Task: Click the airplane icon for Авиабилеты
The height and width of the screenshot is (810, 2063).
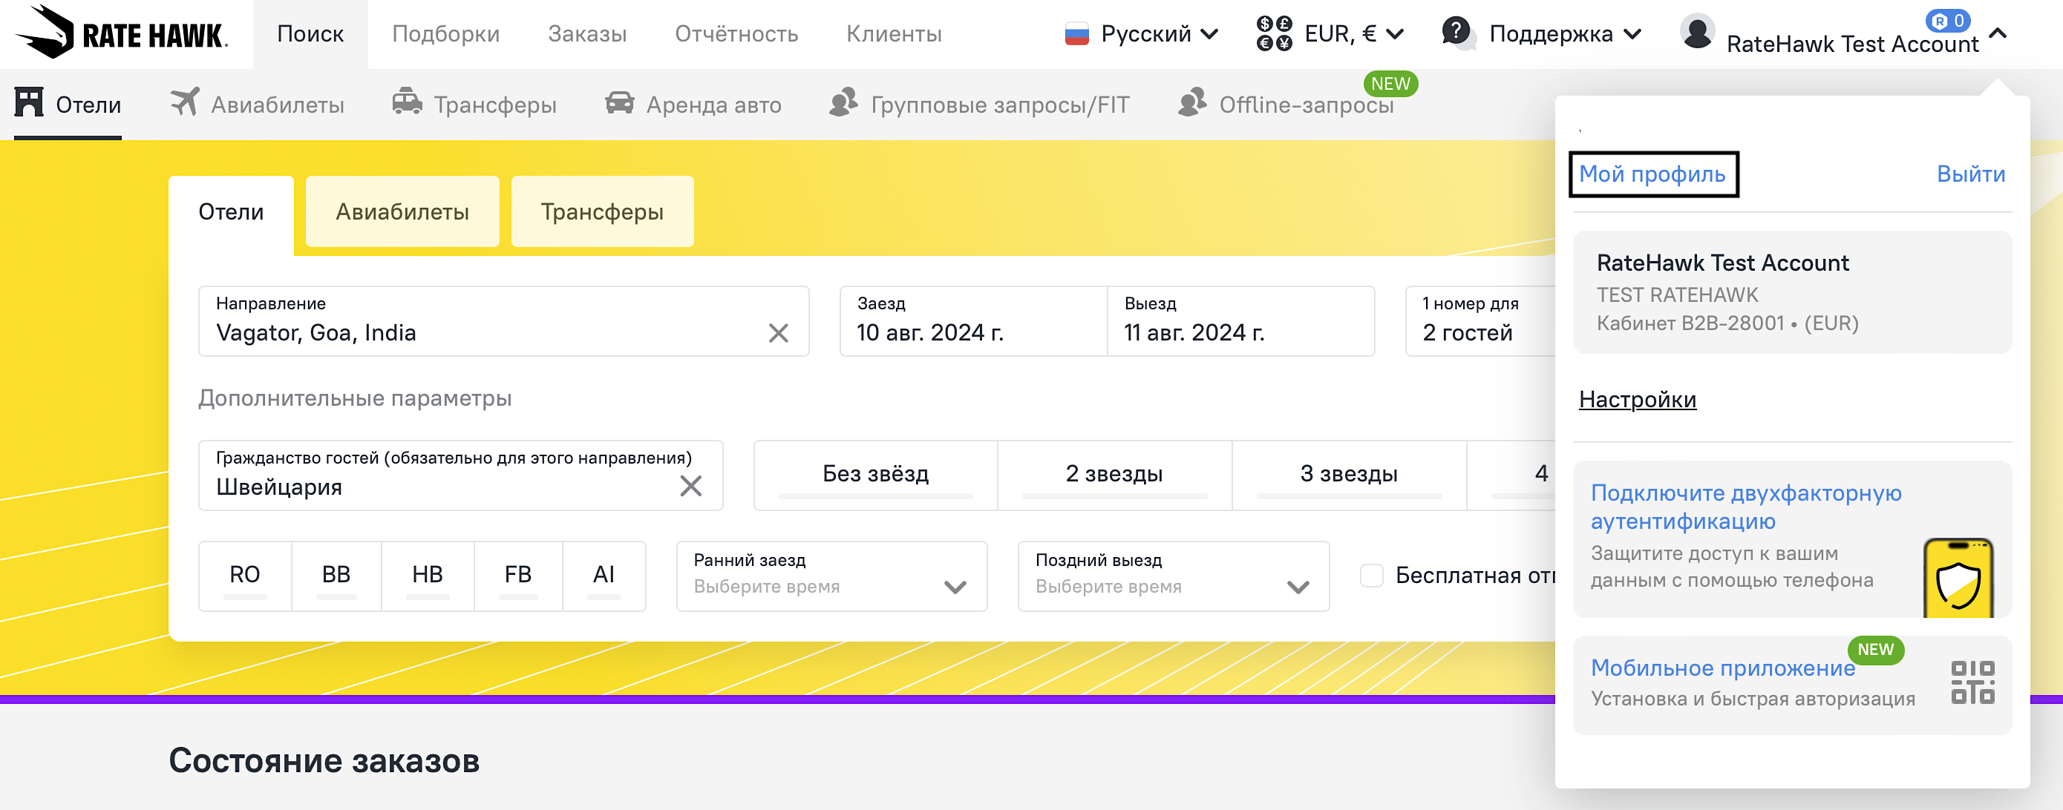Action: [185, 103]
